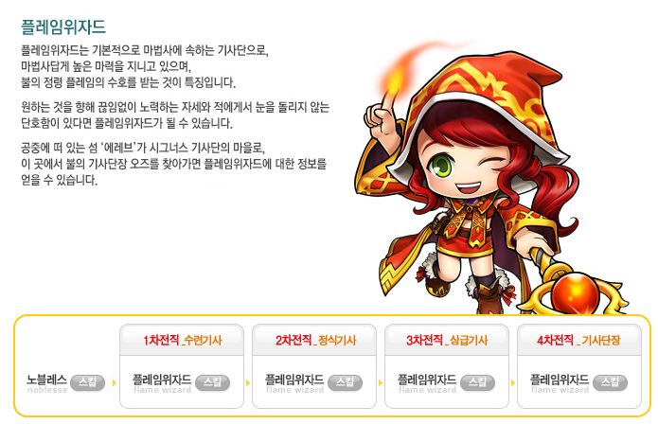Click yellow arrow between 3차전직 and 4차전직
Viewport: 658px width, 424px height.
pyautogui.click(x=513, y=382)
